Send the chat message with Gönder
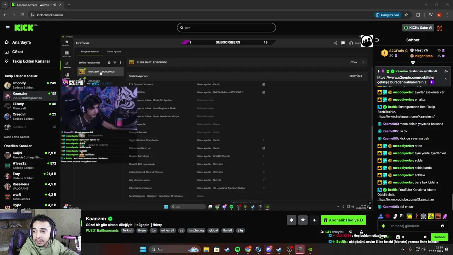The height and width of the screenshot is (255, 453). click(x=439, y=237)
